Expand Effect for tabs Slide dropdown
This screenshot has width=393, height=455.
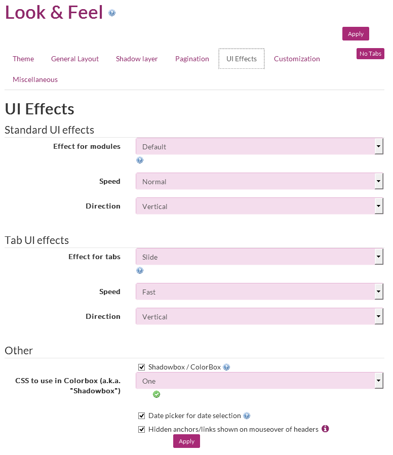coord(259,257)
